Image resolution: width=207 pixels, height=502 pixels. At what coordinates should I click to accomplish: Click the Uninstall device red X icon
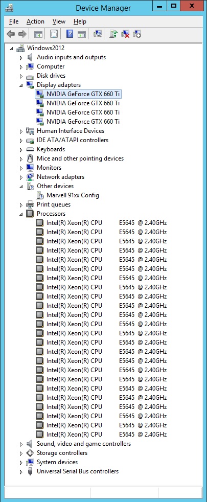(x=125, y=34)
